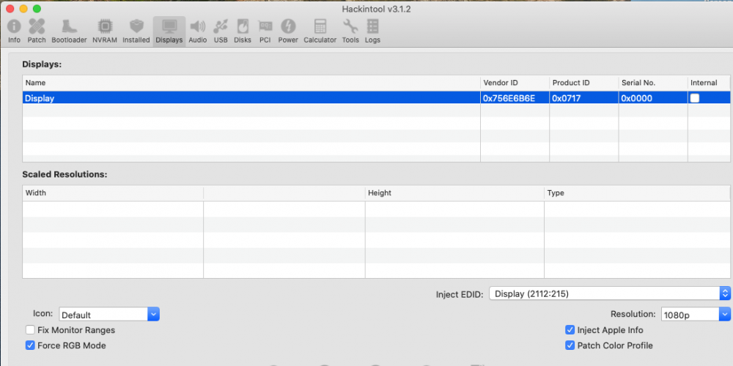Open the Disks section
This screenshot has height=366, width=733.
point(243,29)
